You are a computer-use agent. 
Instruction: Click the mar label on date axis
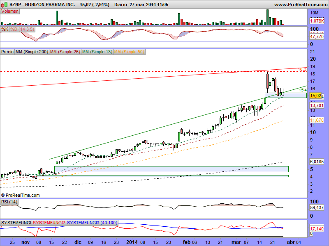(x=236, y=242)
